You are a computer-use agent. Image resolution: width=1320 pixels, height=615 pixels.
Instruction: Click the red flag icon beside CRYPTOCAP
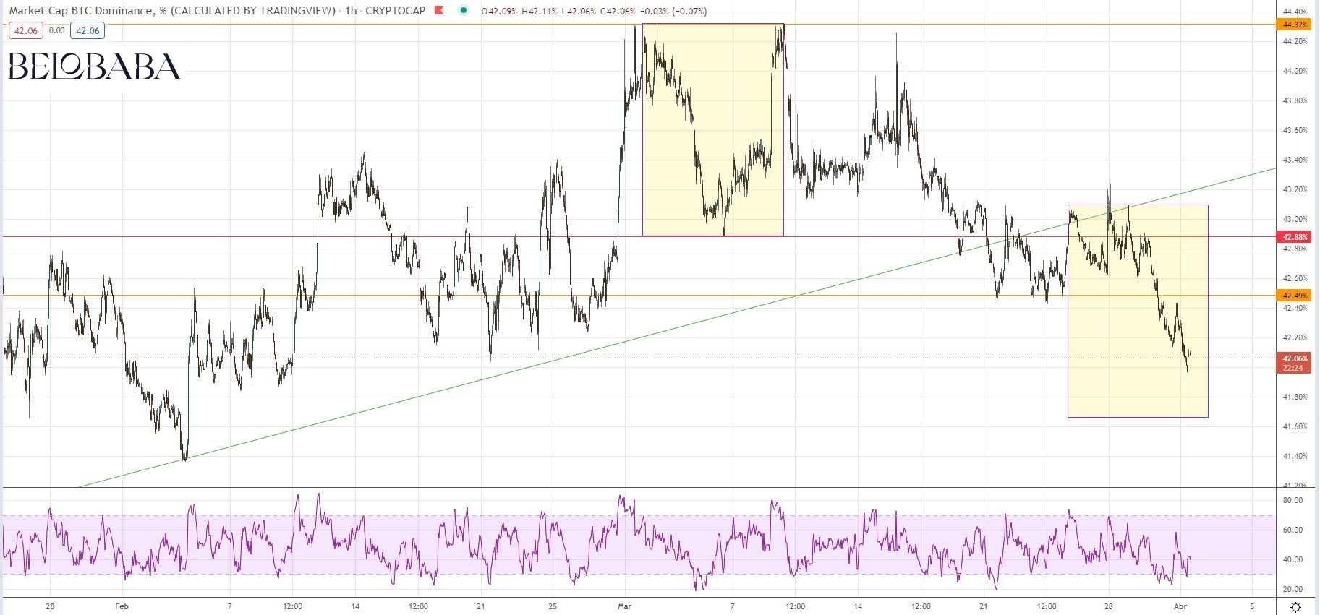tap(439, 11)
